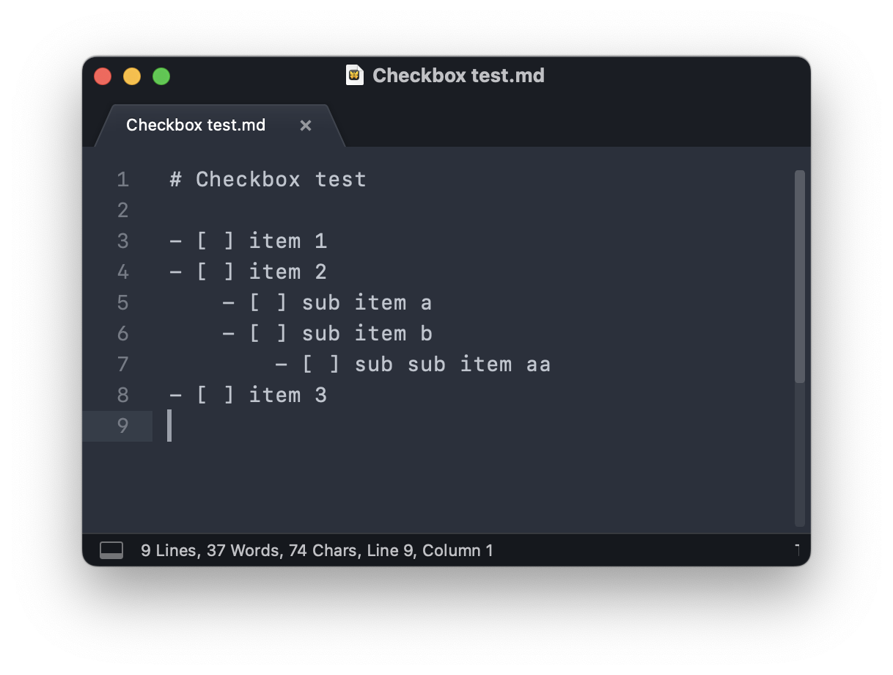Click the panel switcher icon in status bar
This screenshot has height=675, width=893.
pos(111,550)
